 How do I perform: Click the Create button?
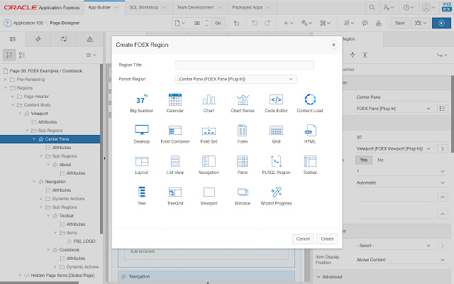[326, 239]
